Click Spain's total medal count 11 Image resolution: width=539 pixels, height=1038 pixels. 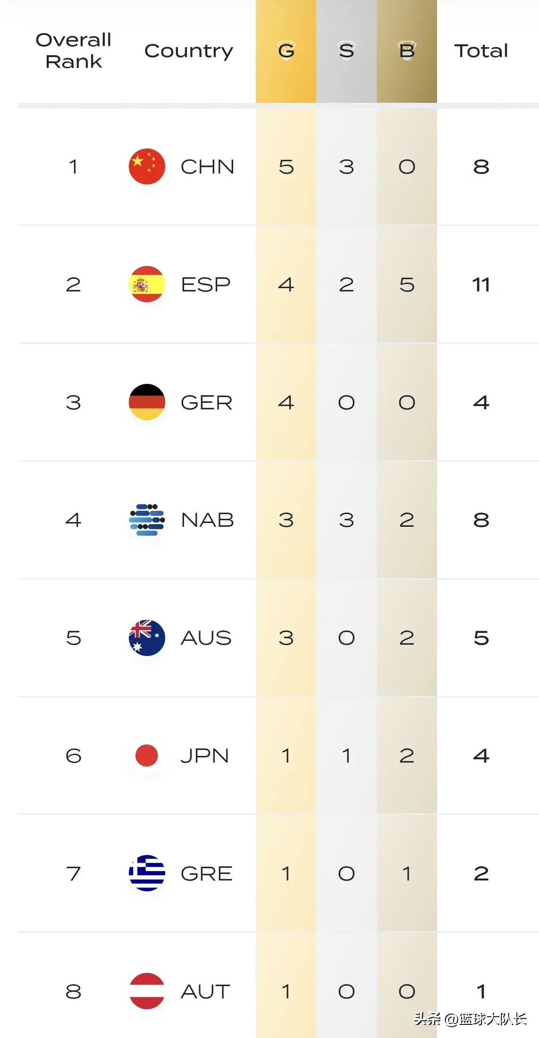click(x=481, y=284)
